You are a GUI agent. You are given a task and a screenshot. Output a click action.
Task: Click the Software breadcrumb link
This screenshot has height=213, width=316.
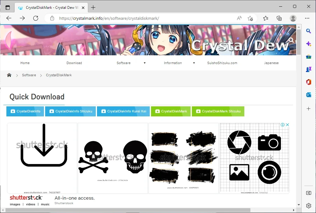click(x=29, y=75)
